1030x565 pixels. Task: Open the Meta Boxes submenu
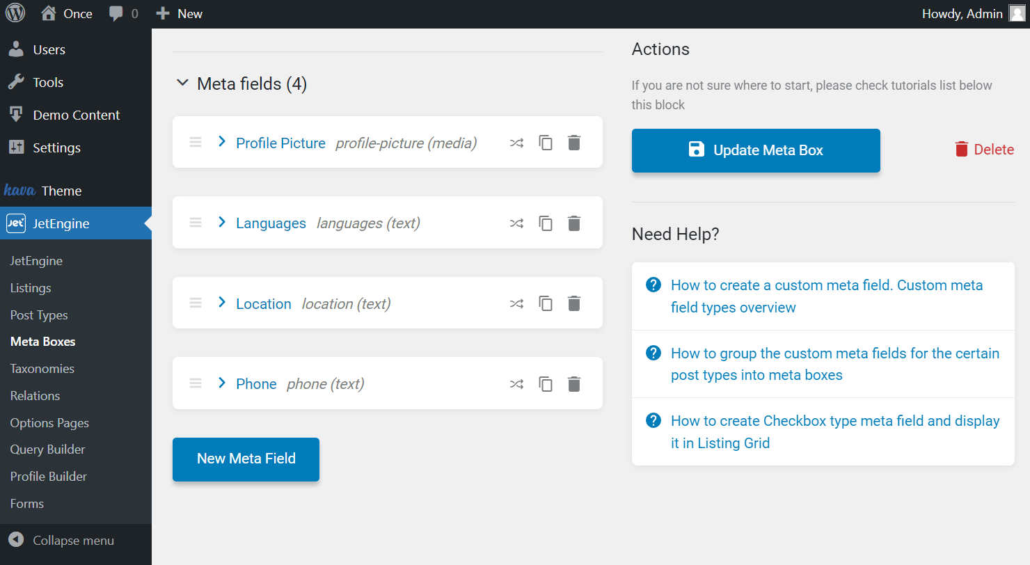[x=42, y=342]
